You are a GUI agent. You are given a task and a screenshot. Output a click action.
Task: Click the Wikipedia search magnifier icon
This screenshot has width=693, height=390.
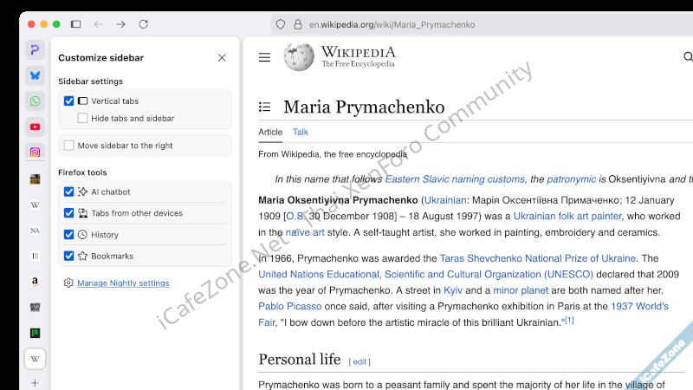pyautogui.click(x=688, y=56)
